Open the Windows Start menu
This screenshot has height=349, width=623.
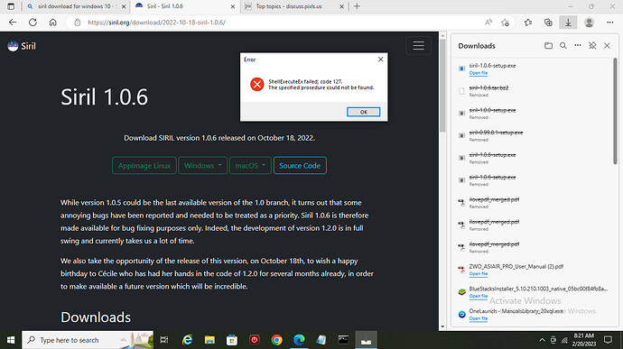coord(11,340)
